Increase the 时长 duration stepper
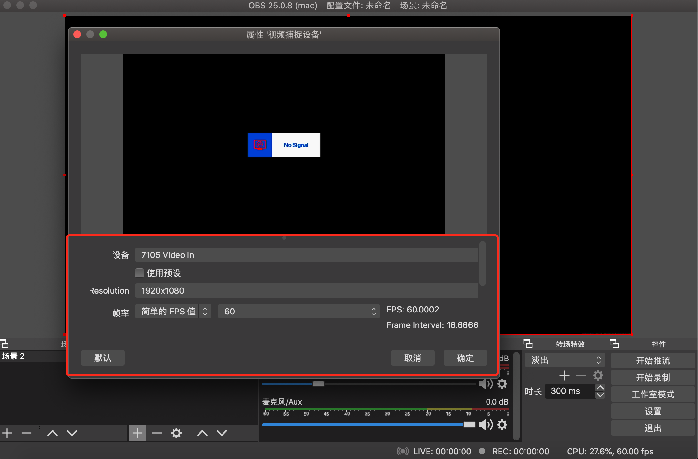Image resolution: width=698 pixels, height=459 pixels. (600, 388)
